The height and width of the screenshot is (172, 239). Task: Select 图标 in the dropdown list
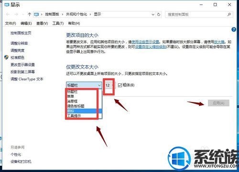point(84,111)
